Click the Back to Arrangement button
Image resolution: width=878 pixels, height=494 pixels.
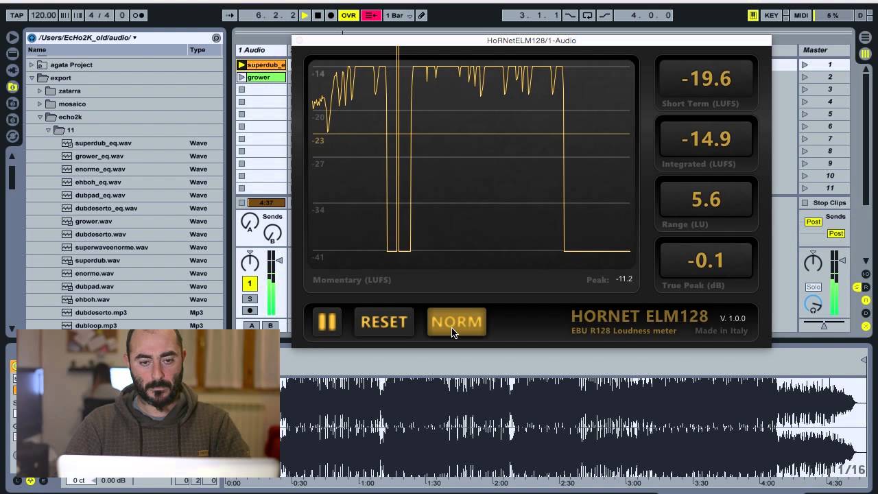point(371,15)
